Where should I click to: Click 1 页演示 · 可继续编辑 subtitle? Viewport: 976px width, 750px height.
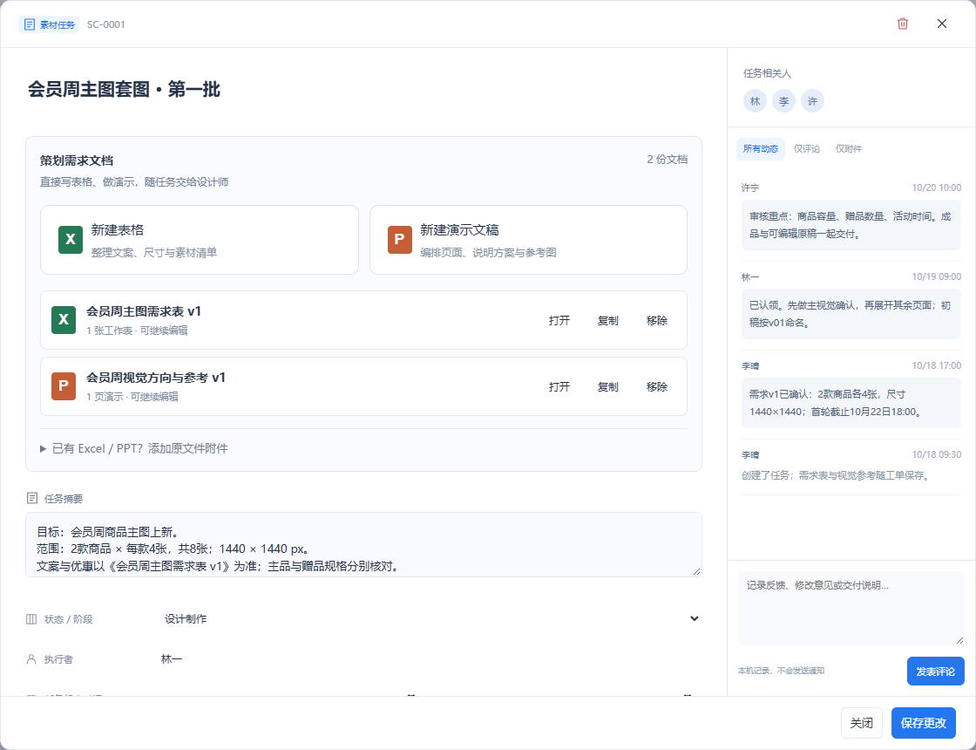tap(132, 397)
